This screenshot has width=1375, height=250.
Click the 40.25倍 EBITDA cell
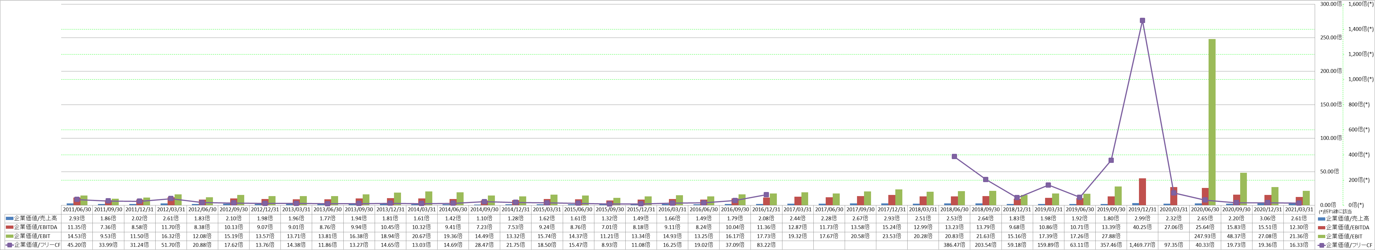1143,227
